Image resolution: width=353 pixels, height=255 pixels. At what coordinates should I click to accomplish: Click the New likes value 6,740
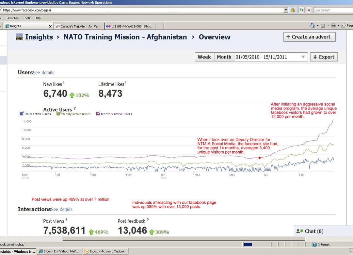pos(55,93)
